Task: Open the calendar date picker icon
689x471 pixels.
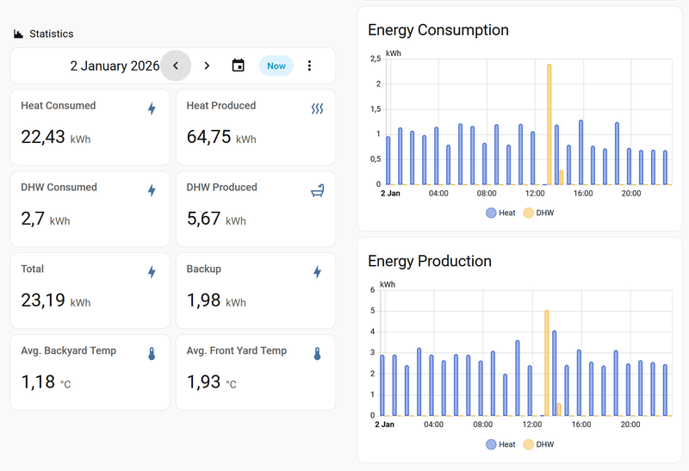Action: click(x=239, y=65)
